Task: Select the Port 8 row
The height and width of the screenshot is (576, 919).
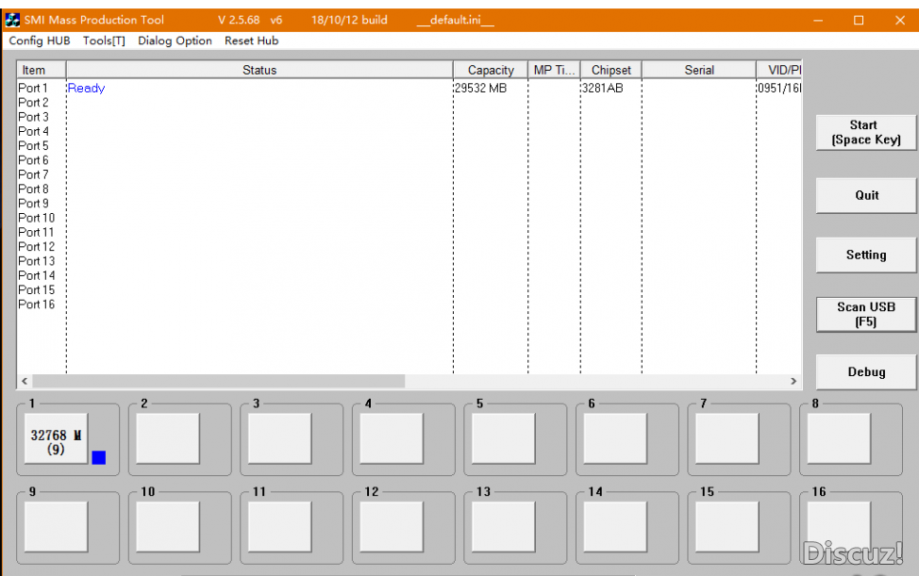Action: (409, 189)
